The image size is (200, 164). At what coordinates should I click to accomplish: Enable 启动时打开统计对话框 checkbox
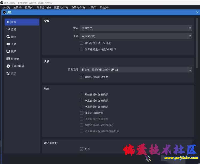click(82, 43)
